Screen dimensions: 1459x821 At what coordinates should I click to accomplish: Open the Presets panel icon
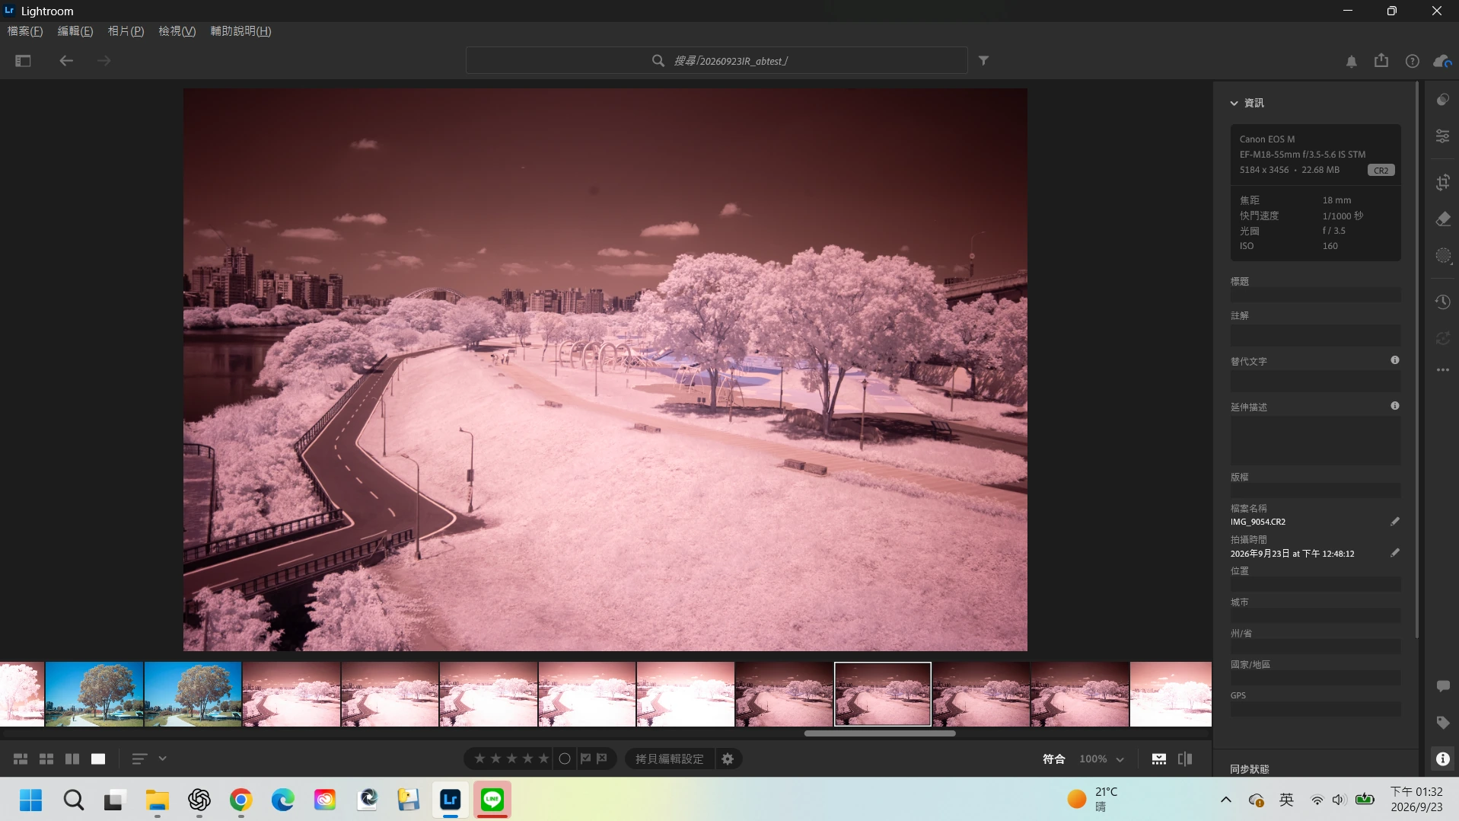1442,100
